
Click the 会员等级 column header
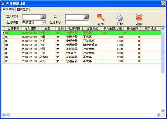point(74,29)
